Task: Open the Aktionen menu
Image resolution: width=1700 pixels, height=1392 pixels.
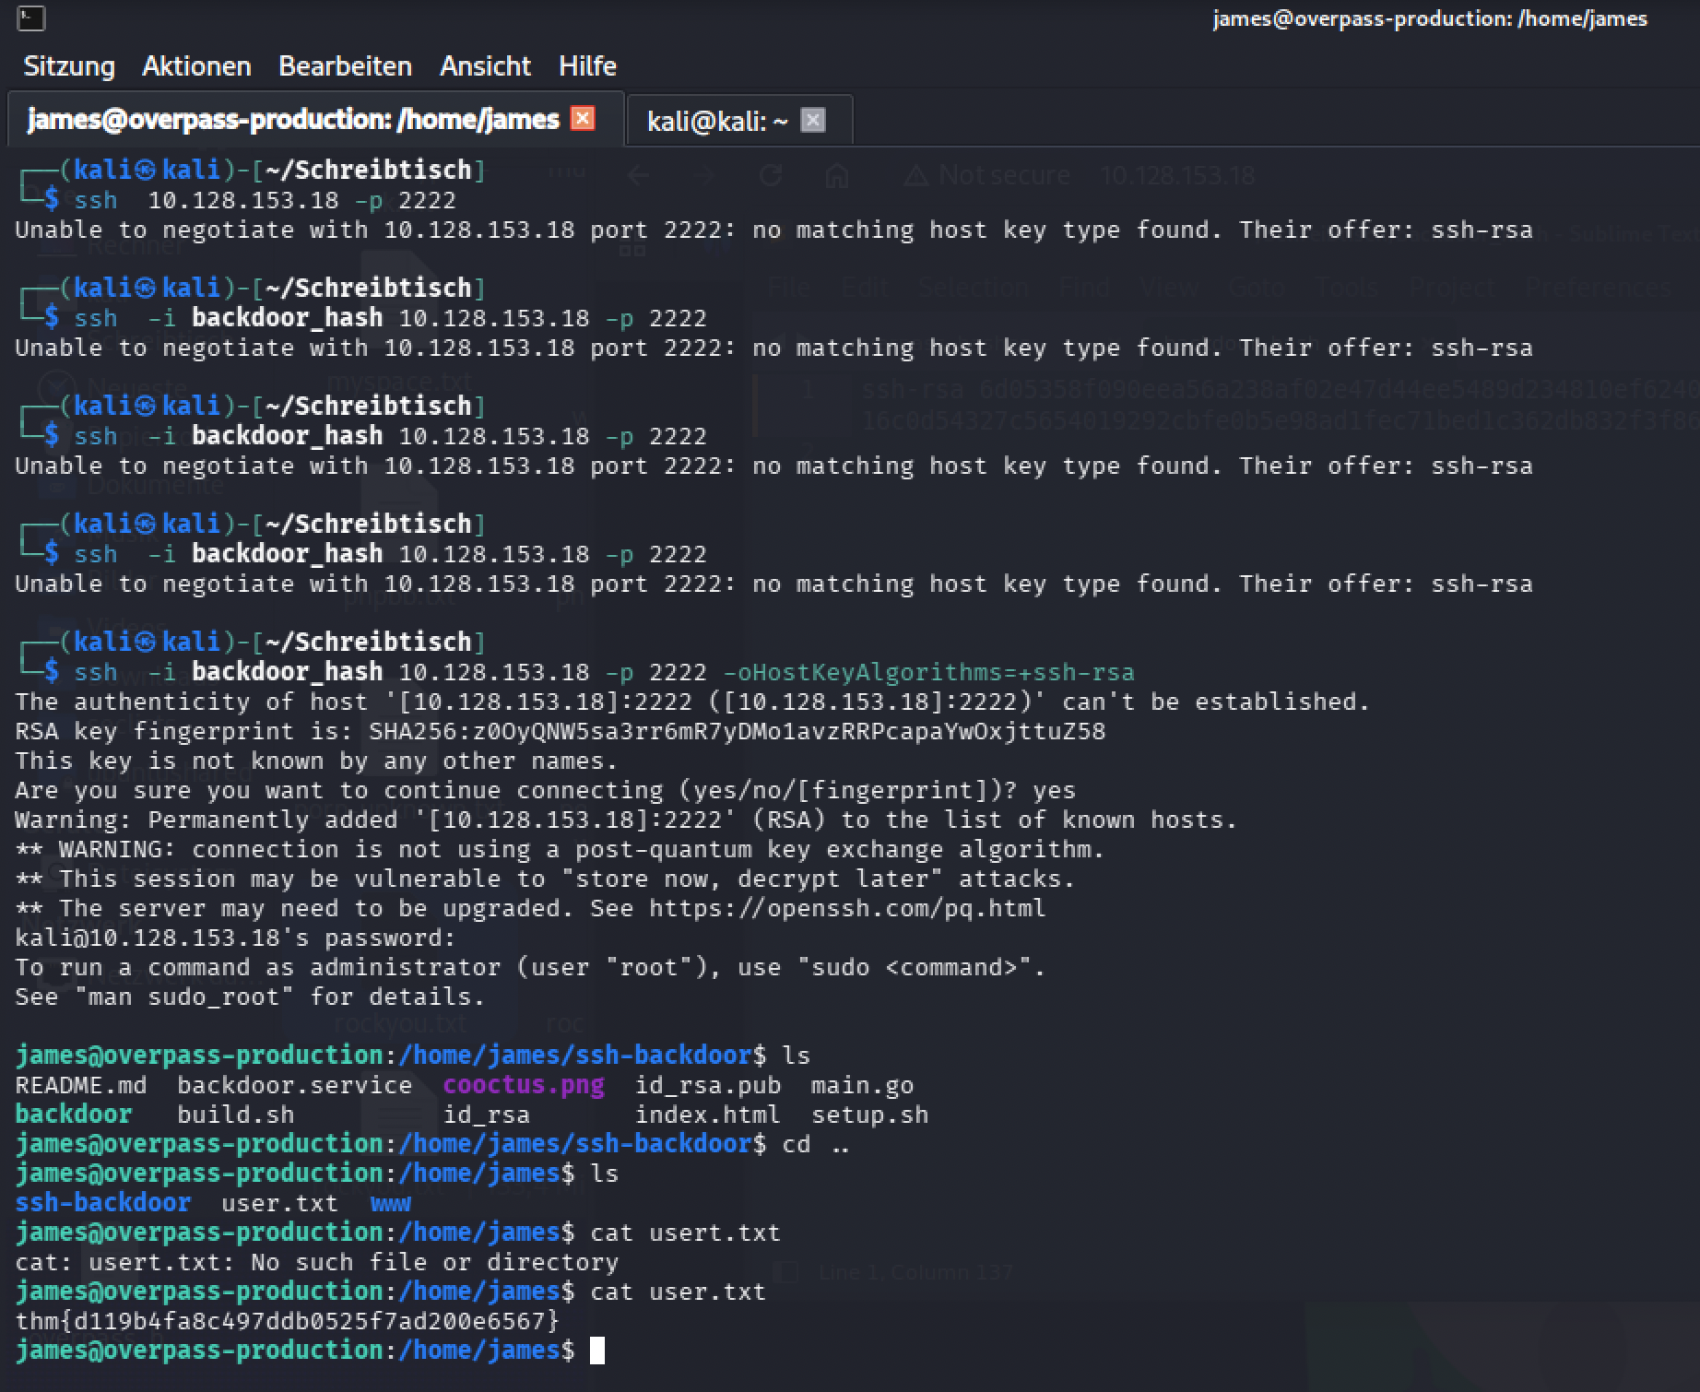Action: pos(196,66)
